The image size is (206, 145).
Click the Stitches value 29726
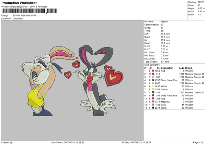201,2
